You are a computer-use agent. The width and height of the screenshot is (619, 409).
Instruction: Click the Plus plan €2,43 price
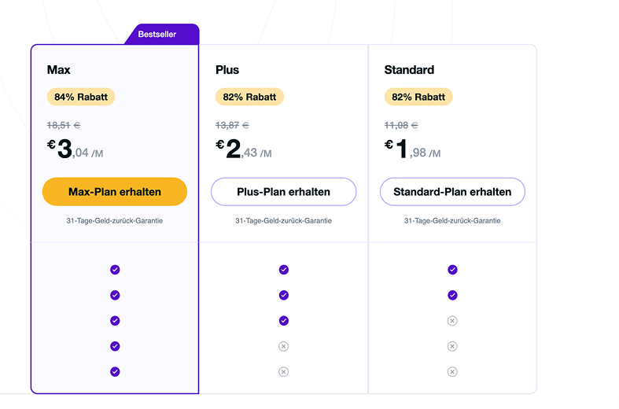pyautogui.click(x=244, y=149)
